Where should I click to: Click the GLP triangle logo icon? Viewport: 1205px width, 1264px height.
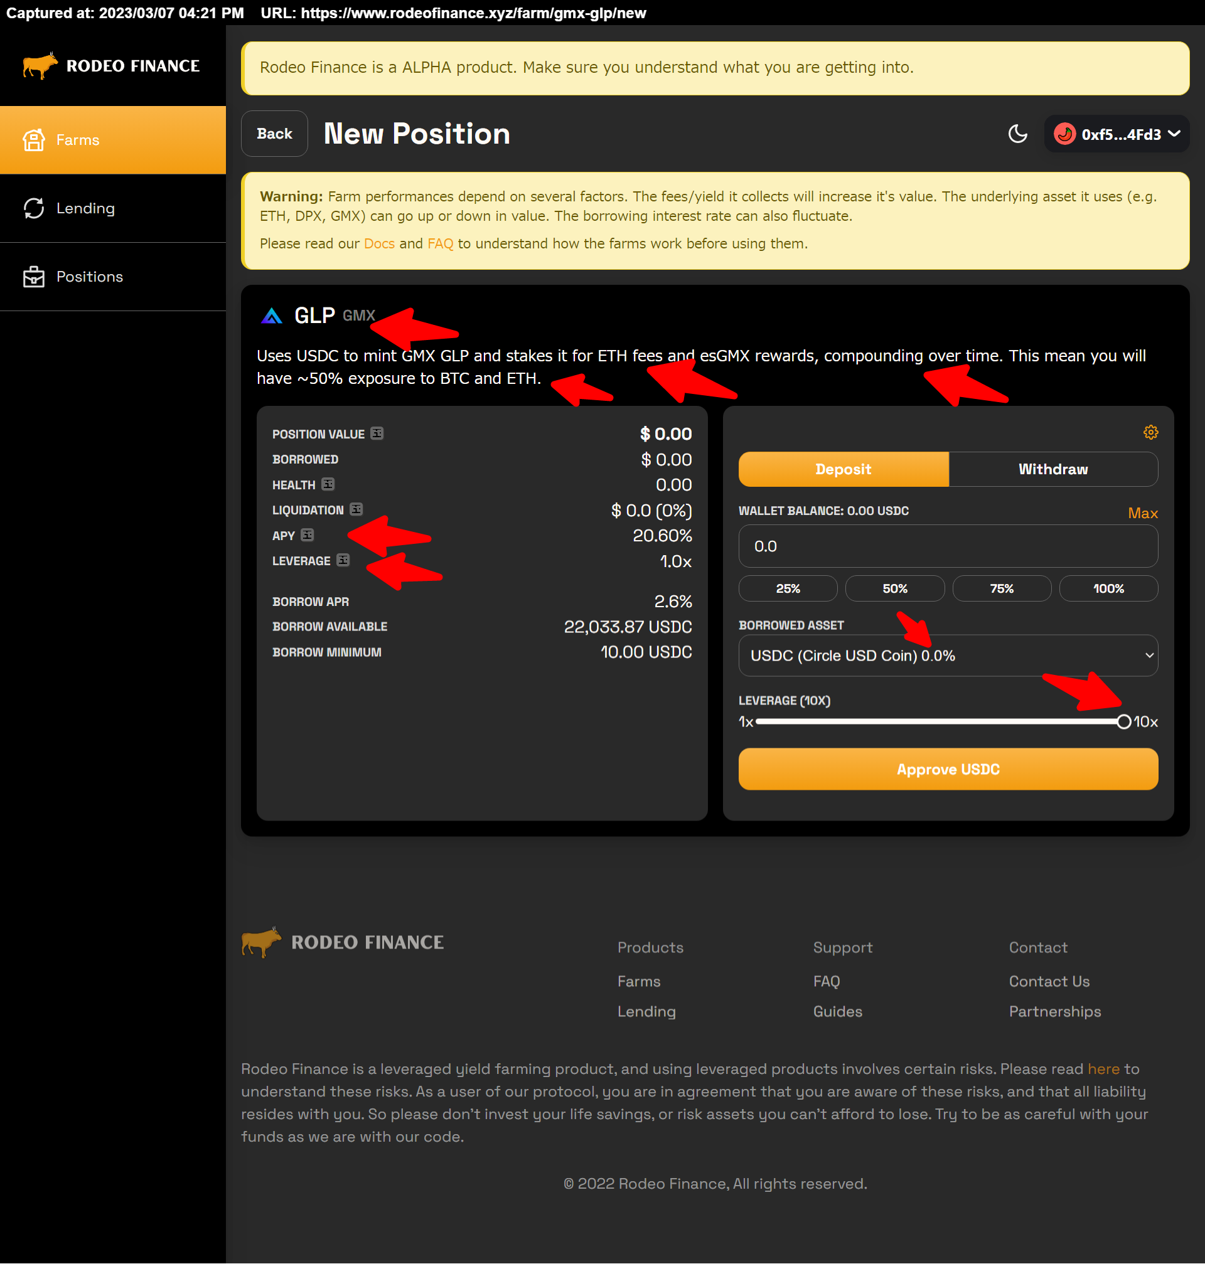pyautogui.click(x=272, y=315)
